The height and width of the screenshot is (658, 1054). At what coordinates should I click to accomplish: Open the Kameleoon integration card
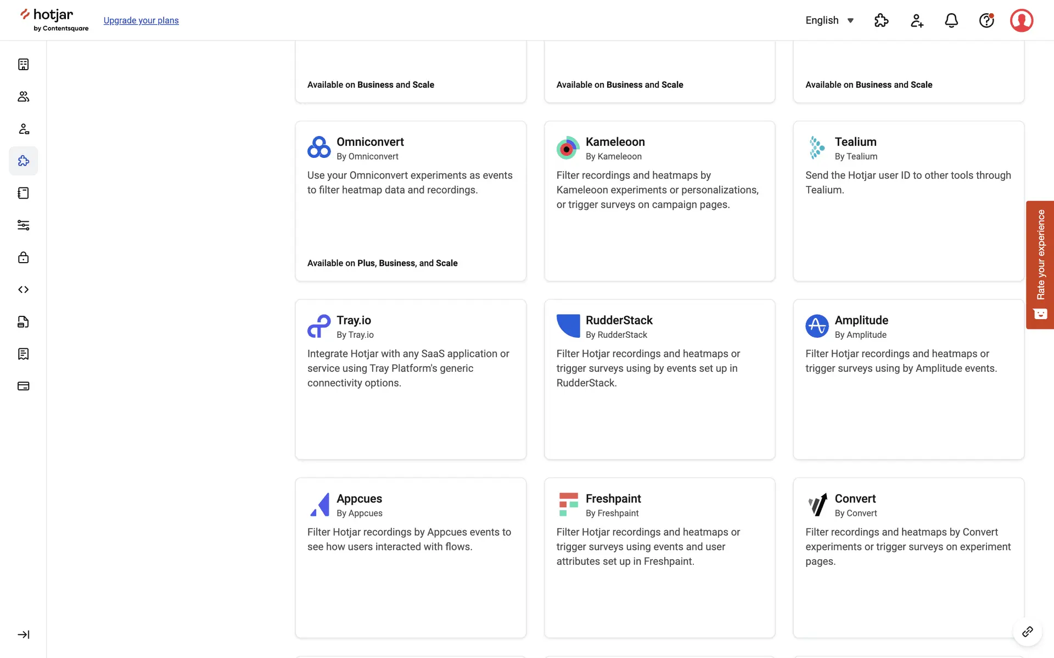click(x=659, y=201)
